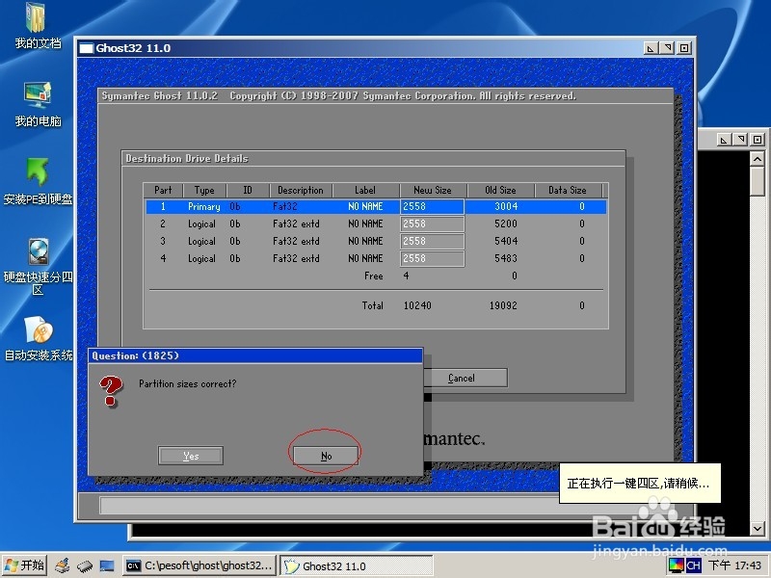Click Old Size value 5404
This screenshot has height=578, width=771.
[x=505, y=242]
